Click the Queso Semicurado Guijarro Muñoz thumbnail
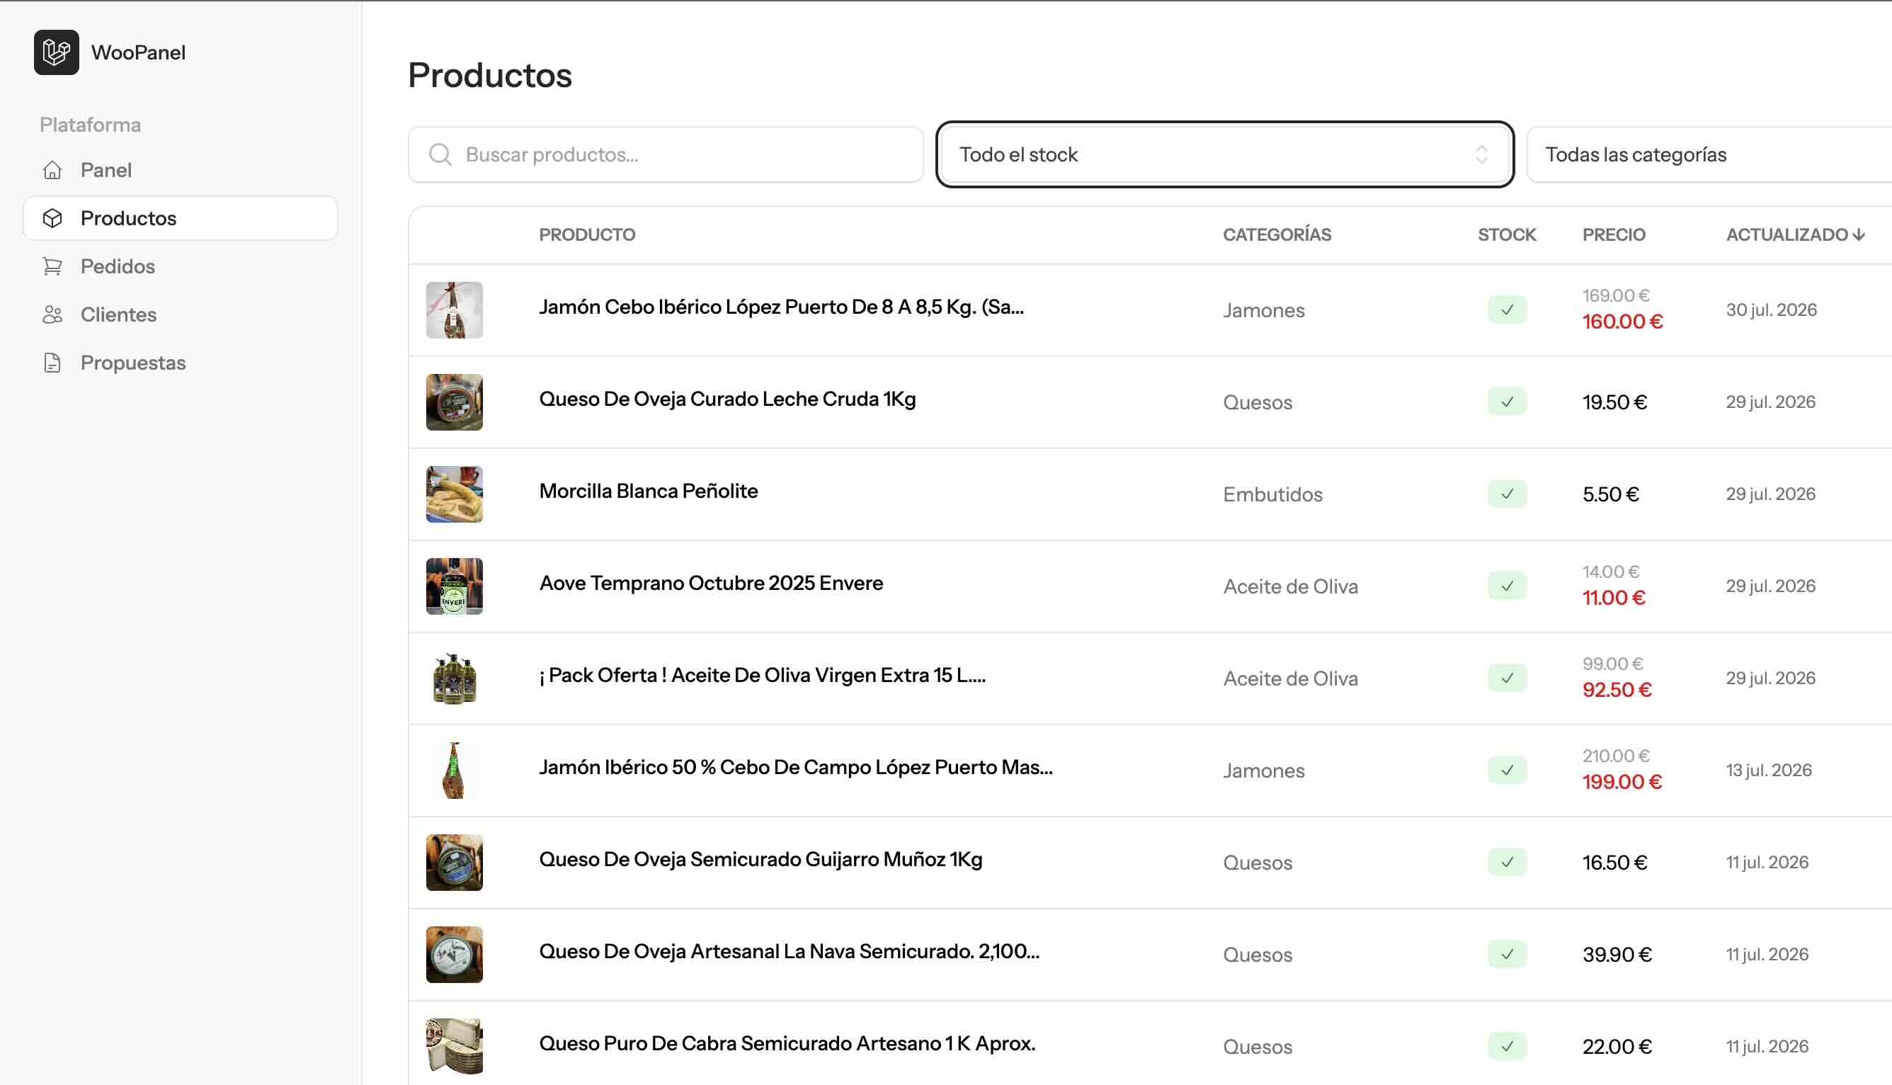 (455, 862)
